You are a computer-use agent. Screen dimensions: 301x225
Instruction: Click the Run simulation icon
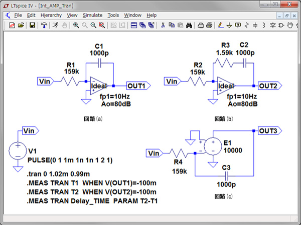(x=56, y=25)
